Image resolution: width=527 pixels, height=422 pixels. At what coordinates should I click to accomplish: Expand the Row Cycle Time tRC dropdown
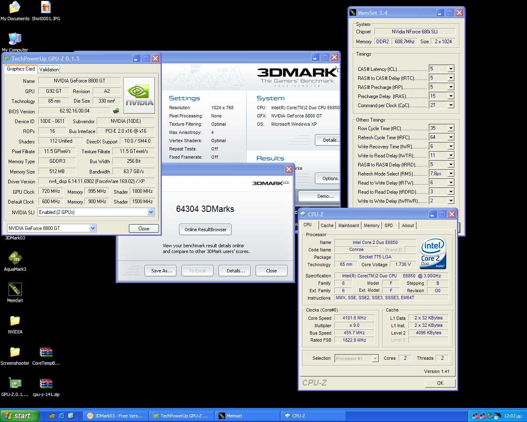451,128
